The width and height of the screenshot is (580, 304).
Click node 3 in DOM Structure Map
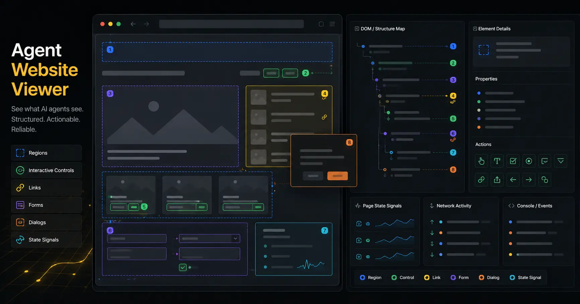point(453,80)
